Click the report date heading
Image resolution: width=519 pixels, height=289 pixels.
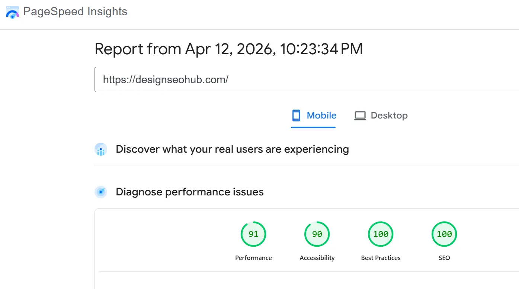tap(228, 49)
